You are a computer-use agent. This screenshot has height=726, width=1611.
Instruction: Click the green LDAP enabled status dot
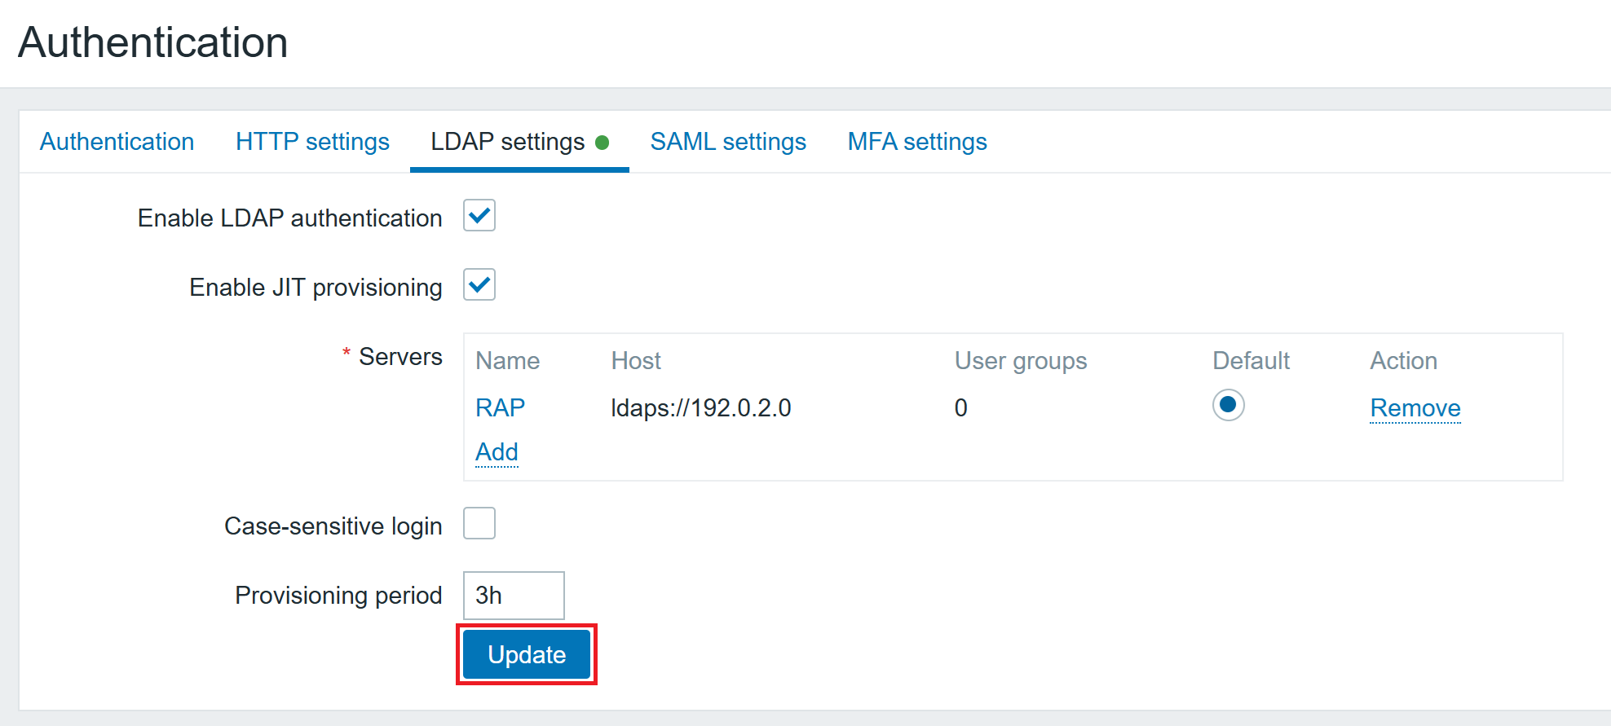[602, 143]
